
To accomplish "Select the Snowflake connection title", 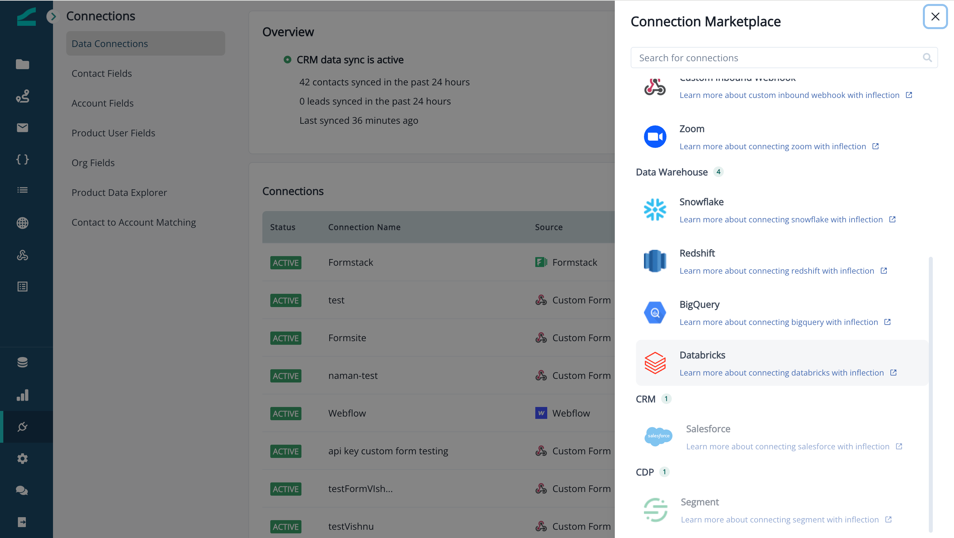I will pos(702,202).
